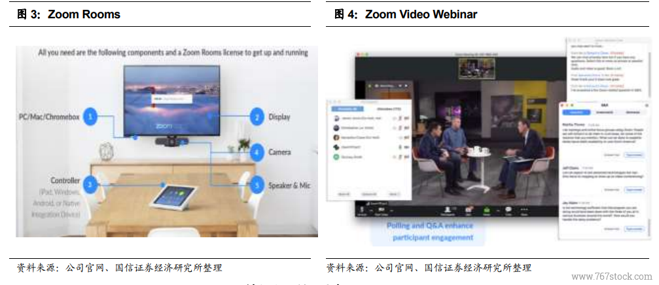Select the small speaker thumbnail above the webinar video
This screenshot has width=659, height=285.
click(476, 69)
